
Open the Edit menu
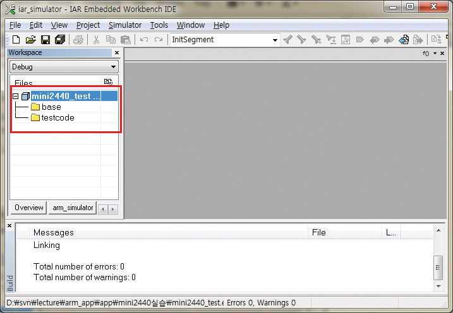tap(36, 25)
